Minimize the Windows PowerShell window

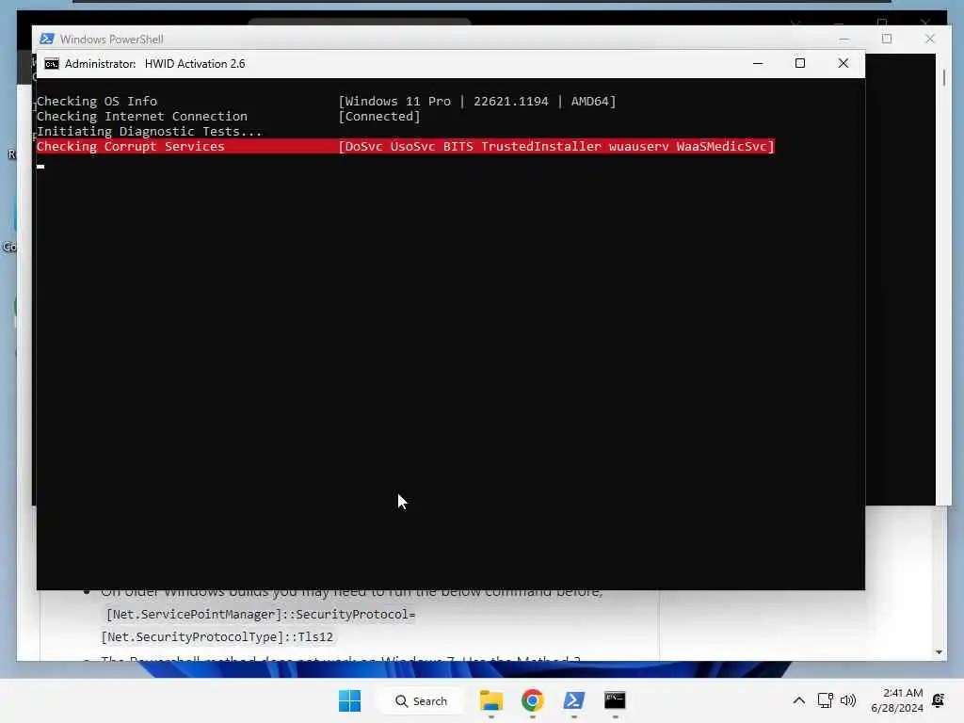844,39
